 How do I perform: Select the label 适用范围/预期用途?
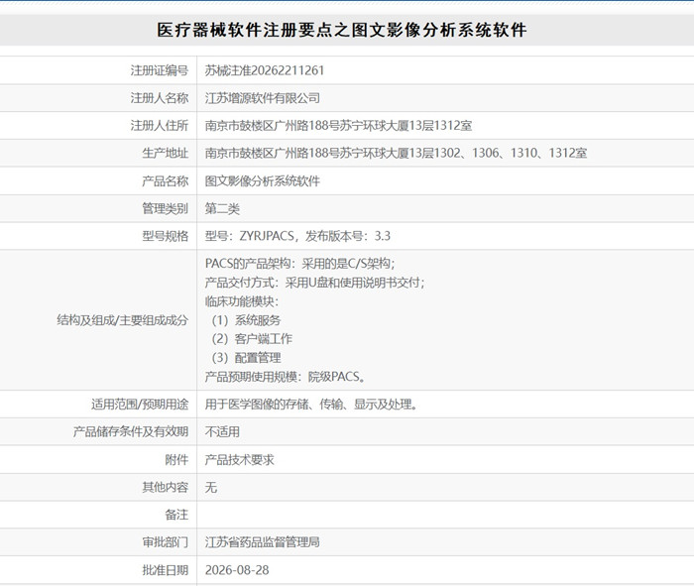point(140,405)
